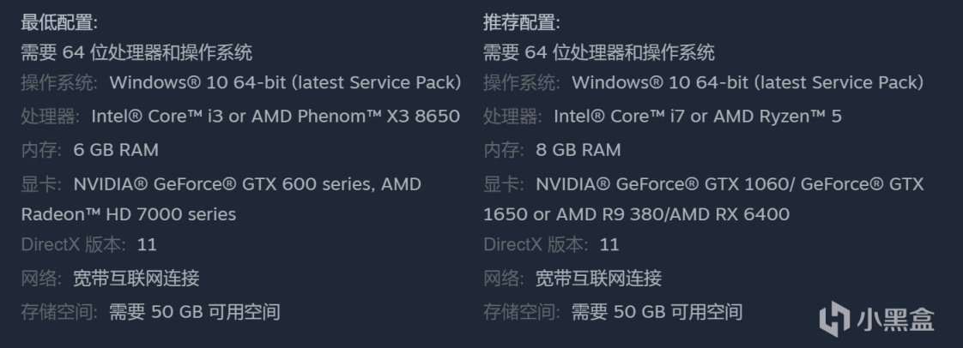Image resolution: width=963 pixels, height=348 pixels.
Task: Select the 最低配置 heading
Action: click(x=59, y=22)
